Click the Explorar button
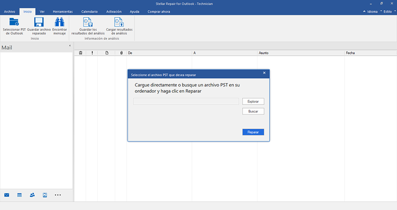 (253, 101)
